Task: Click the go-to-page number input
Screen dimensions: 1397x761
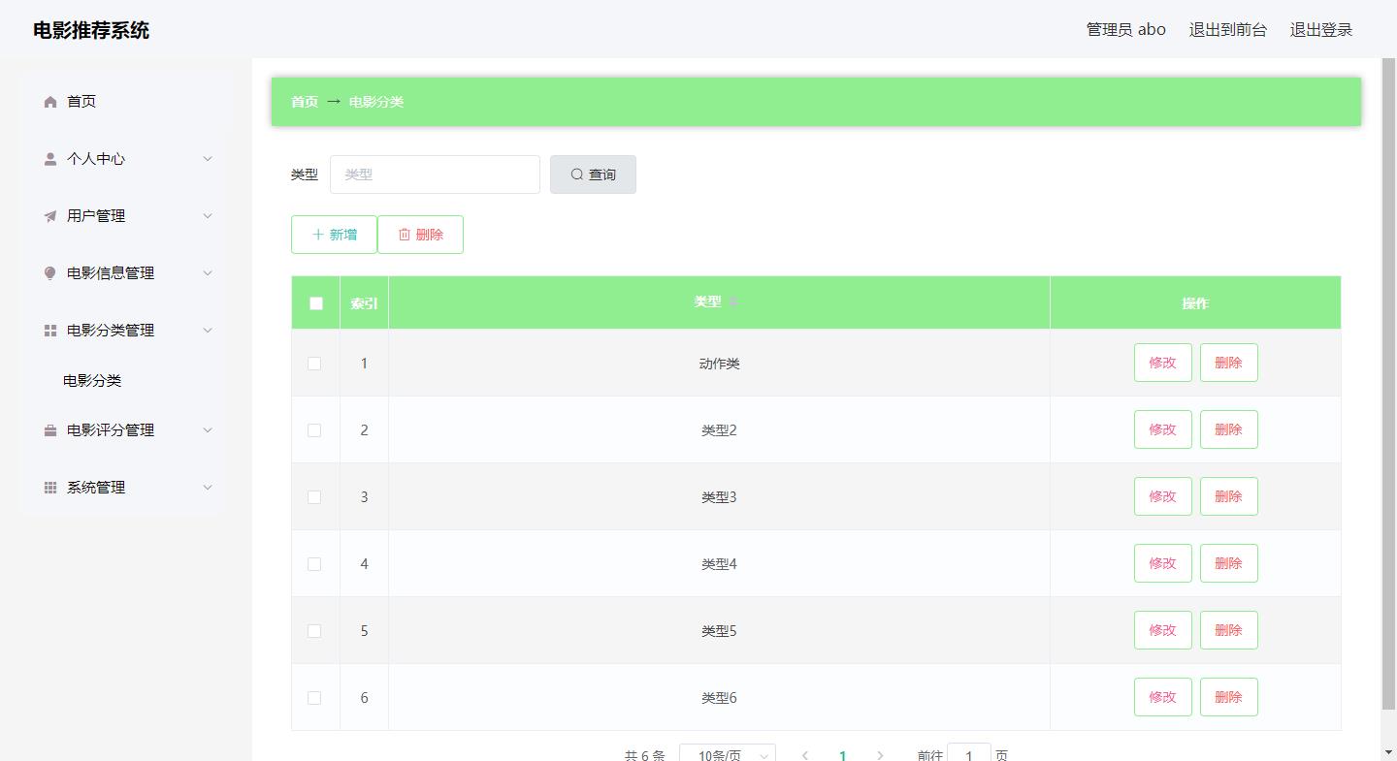Action: [969, 753]
